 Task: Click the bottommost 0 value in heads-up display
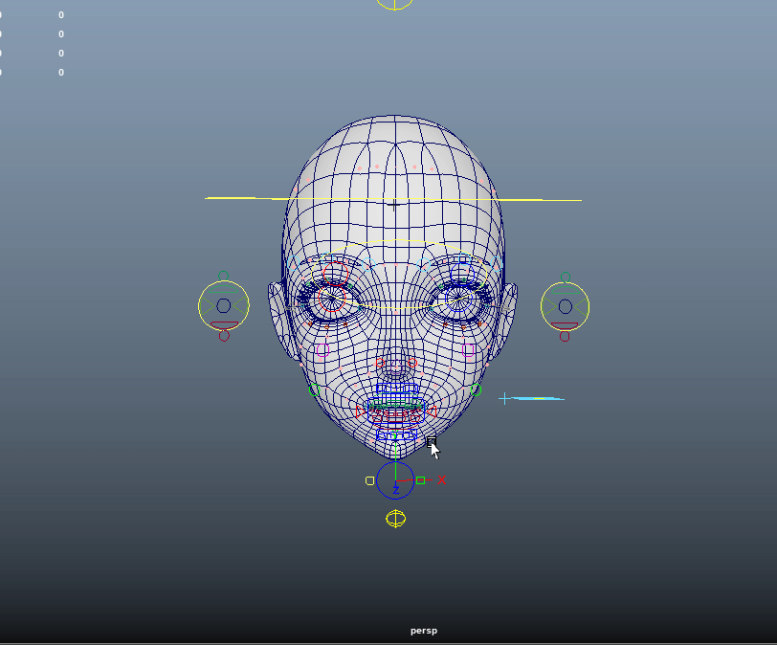[61, 73]
